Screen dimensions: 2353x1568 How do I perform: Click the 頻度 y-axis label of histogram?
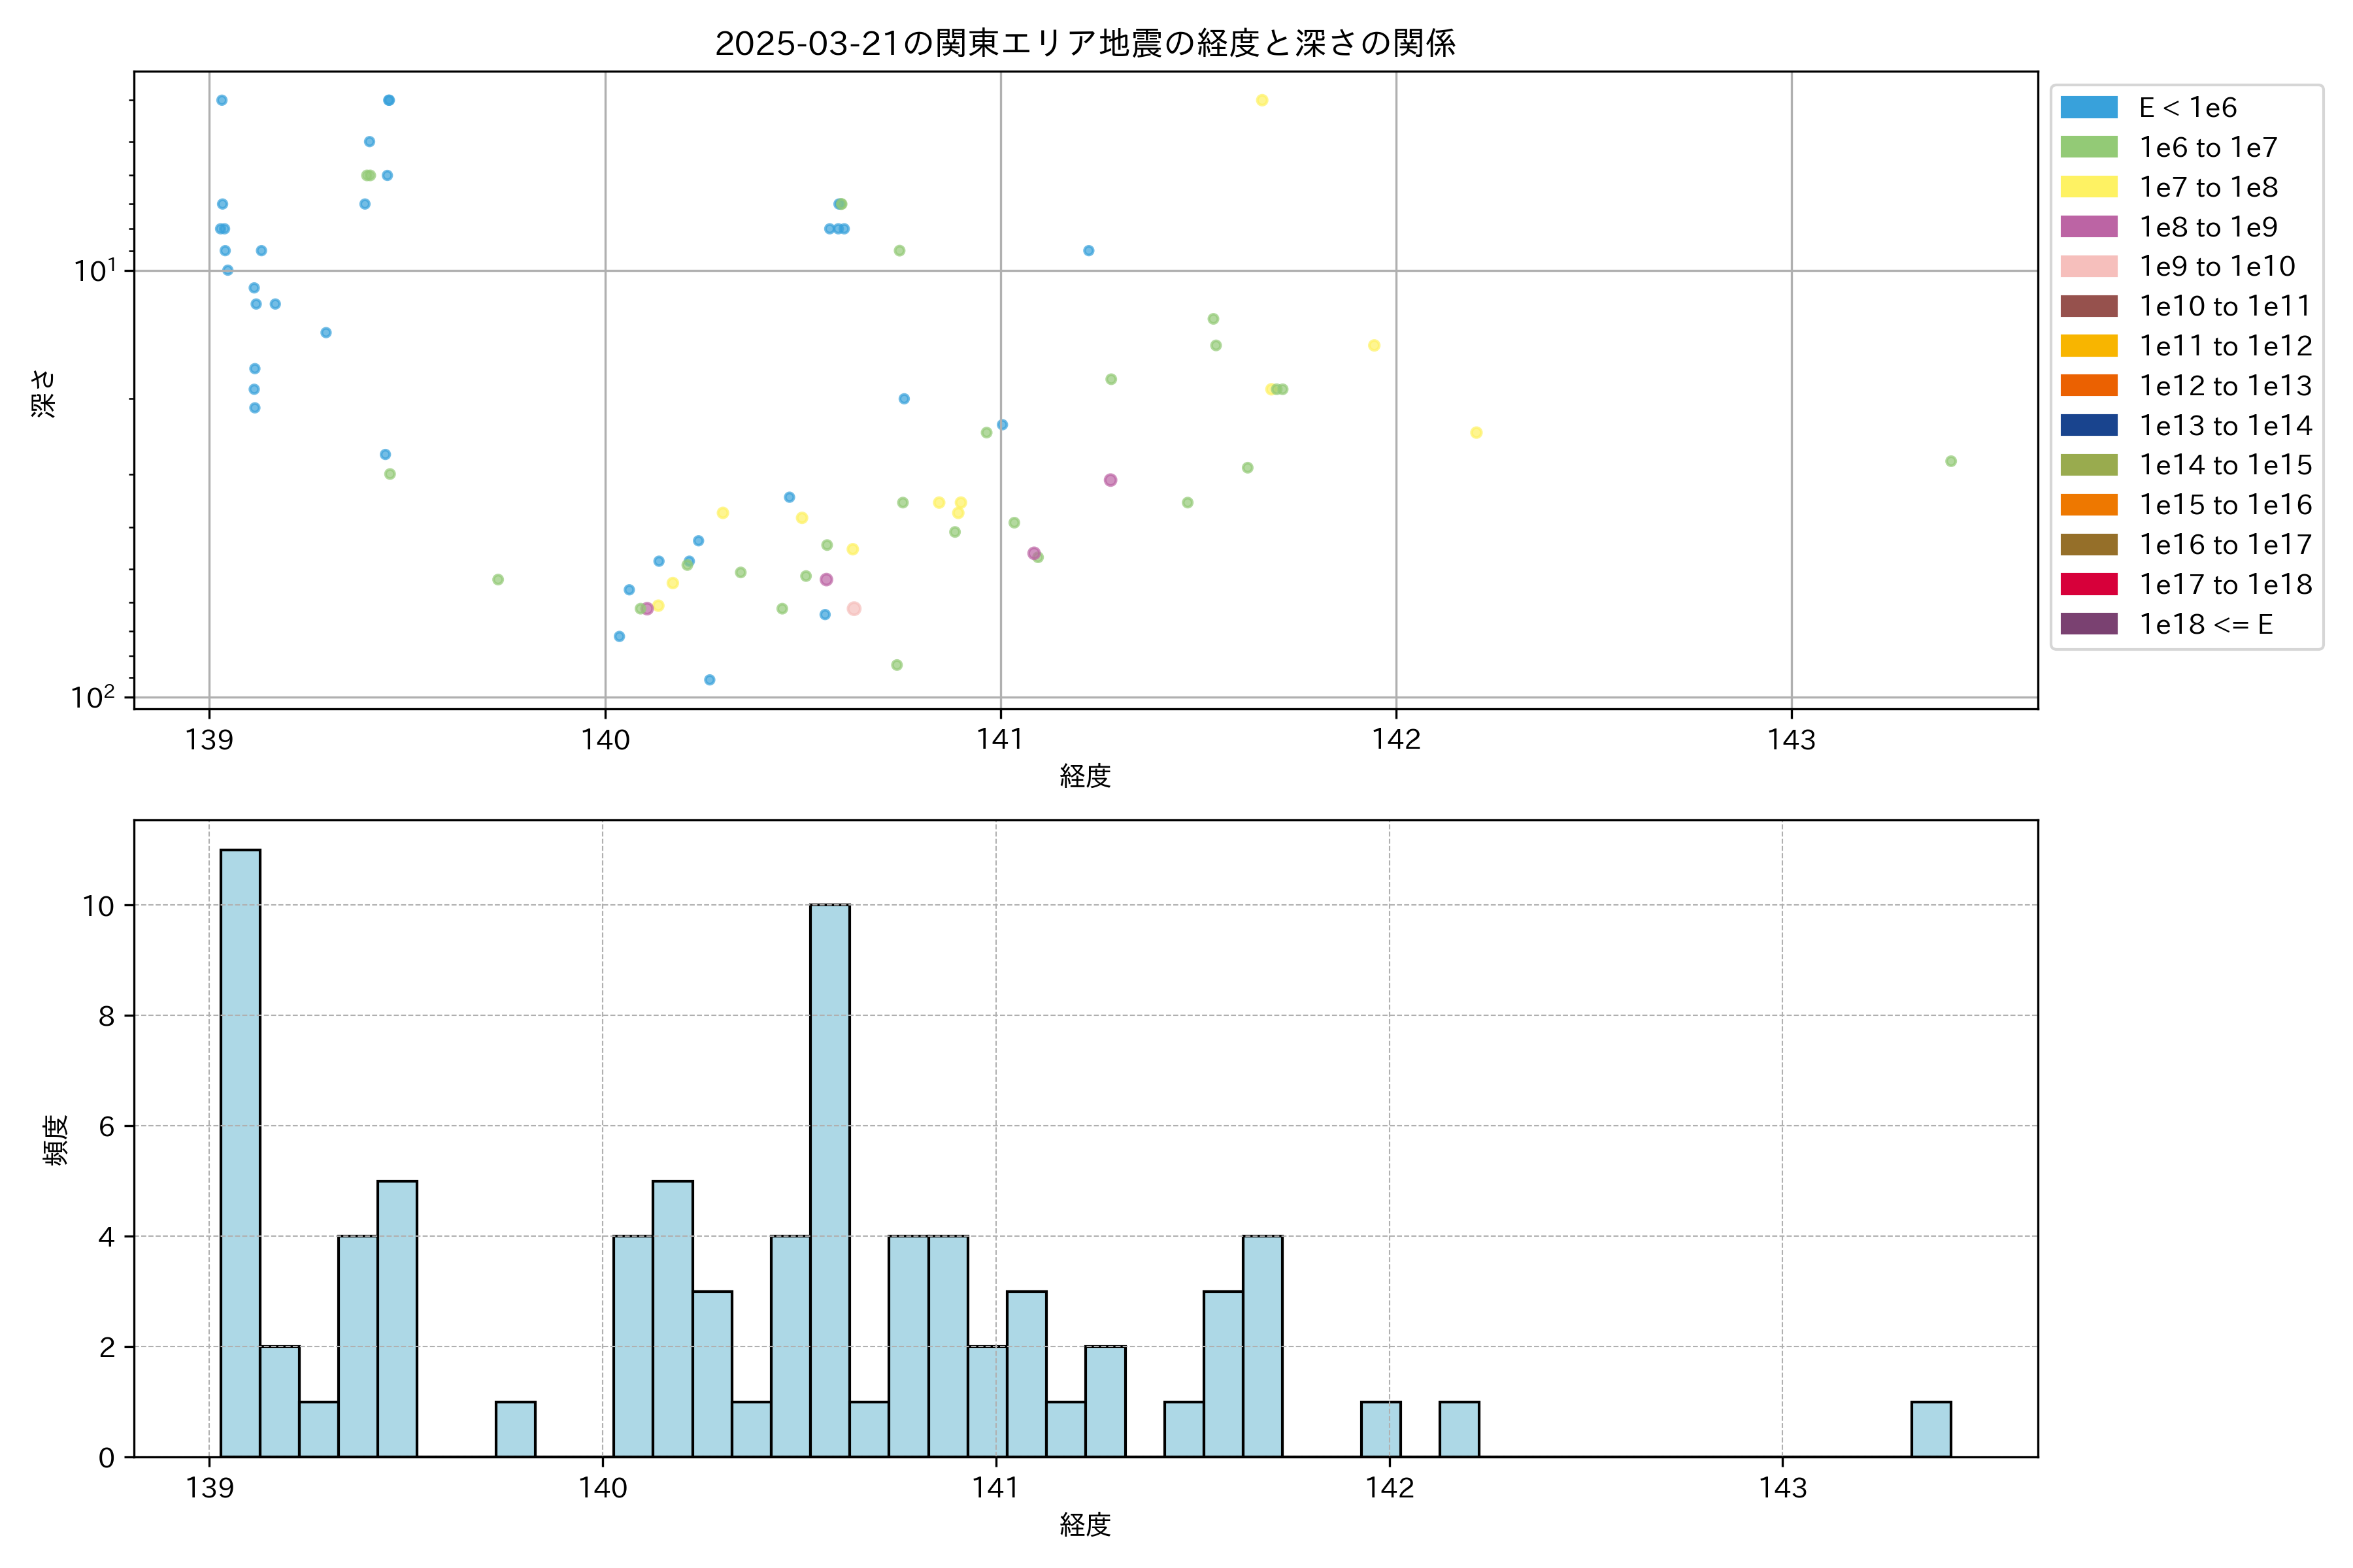[x=56, y=1140]
